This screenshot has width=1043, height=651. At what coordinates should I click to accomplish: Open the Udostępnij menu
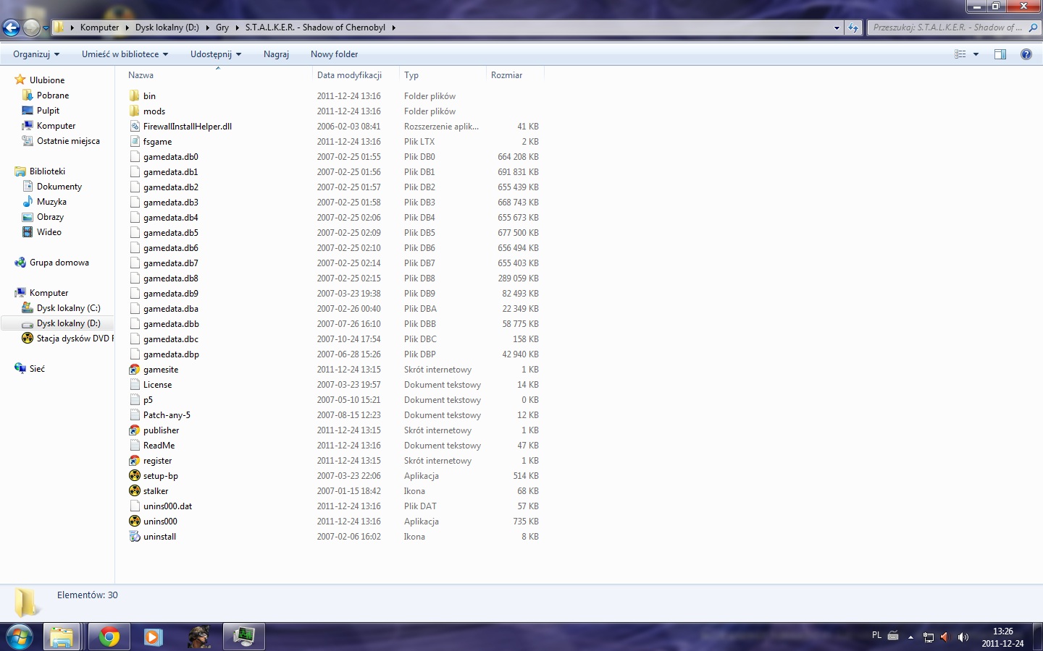pos(216,54)
